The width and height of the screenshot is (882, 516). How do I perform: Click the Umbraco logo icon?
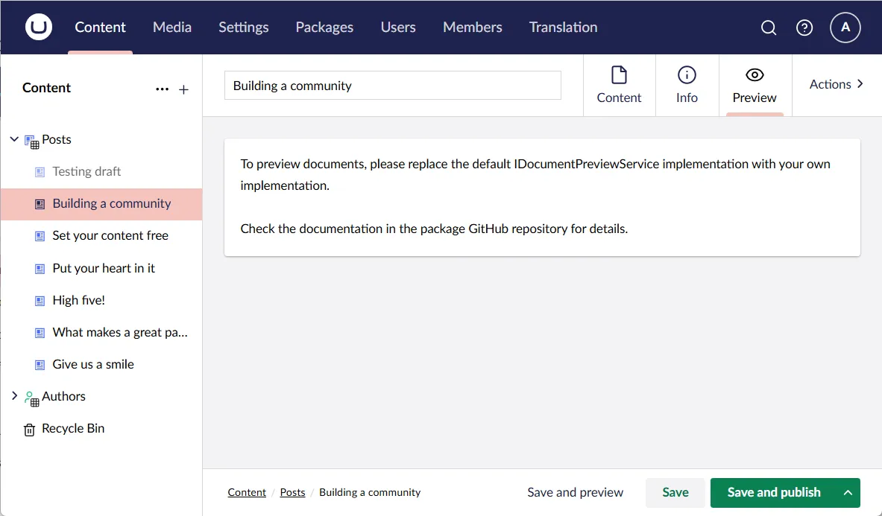39,28
